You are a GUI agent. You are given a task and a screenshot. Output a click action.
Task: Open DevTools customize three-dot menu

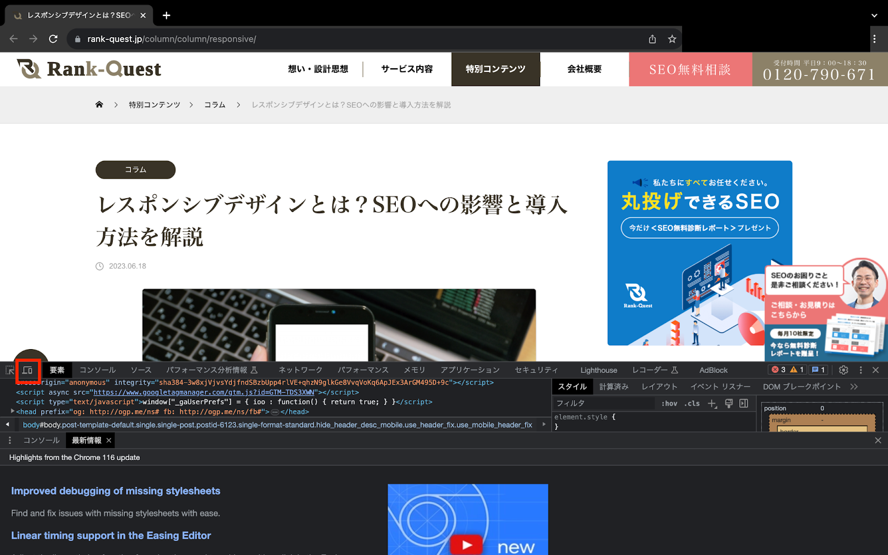861,370
